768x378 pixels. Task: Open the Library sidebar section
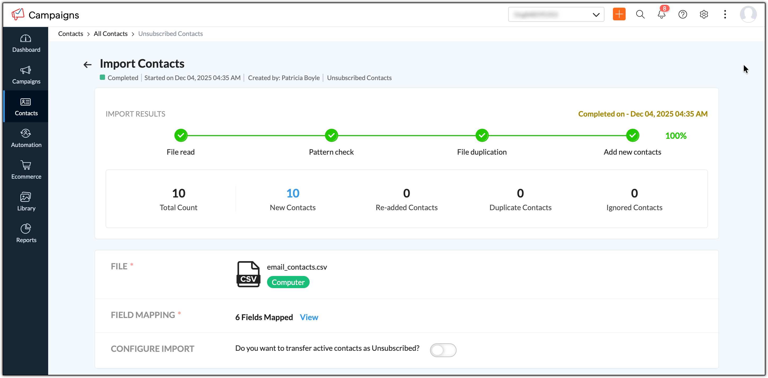coord(26,202)
